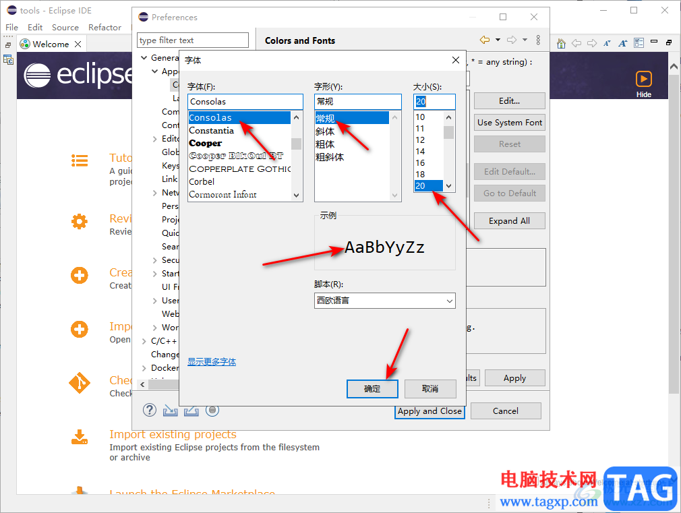Select 粗体 bold font style

325,144
